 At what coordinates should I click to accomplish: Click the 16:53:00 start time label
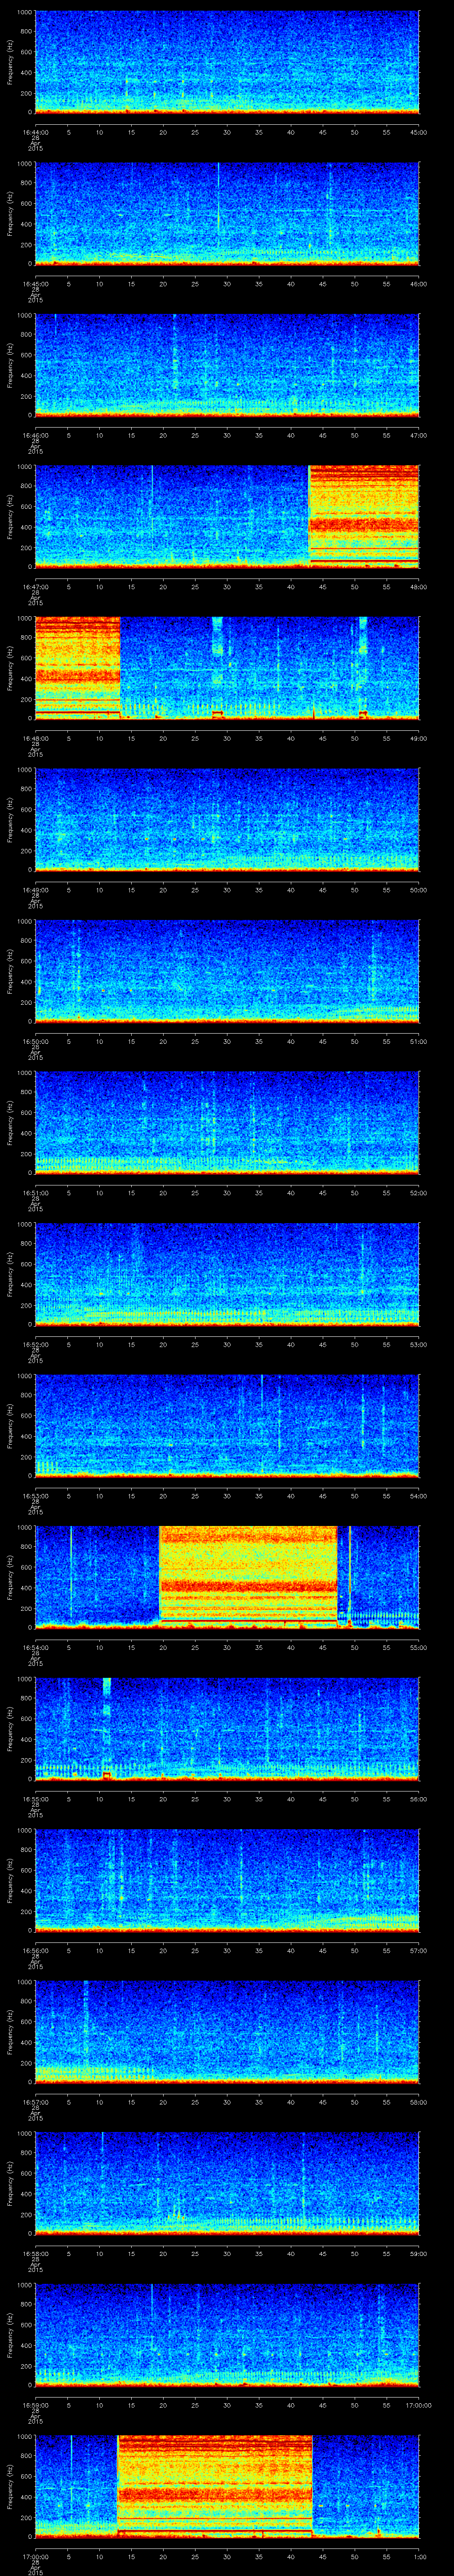[x=36, y=1495]
